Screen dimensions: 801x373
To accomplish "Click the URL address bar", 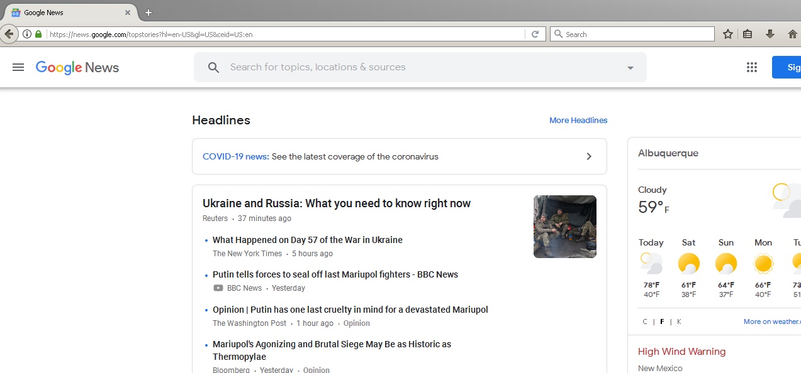I will pos(286,34).
